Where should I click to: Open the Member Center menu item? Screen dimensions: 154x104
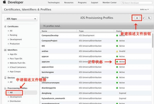pyautogui.click(x=110, y=3)
